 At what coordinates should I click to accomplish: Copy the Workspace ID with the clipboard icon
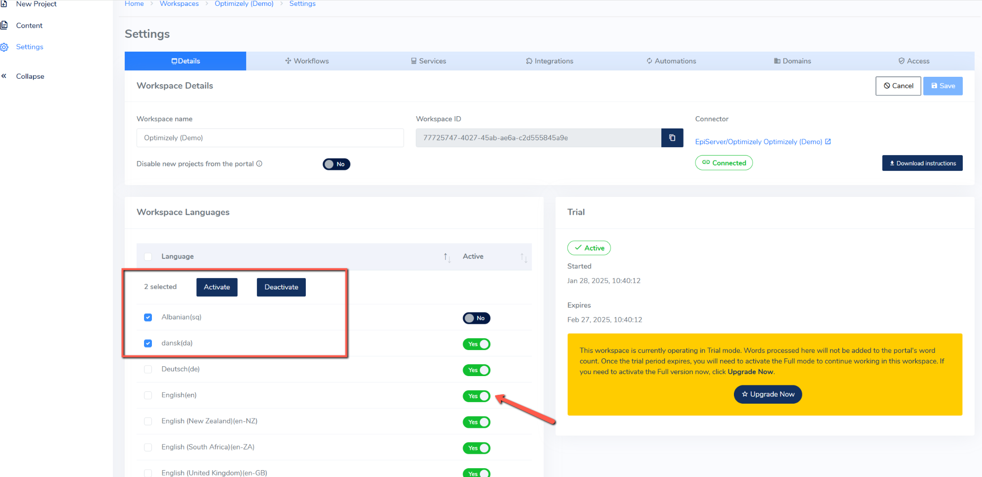coord(672,138)
